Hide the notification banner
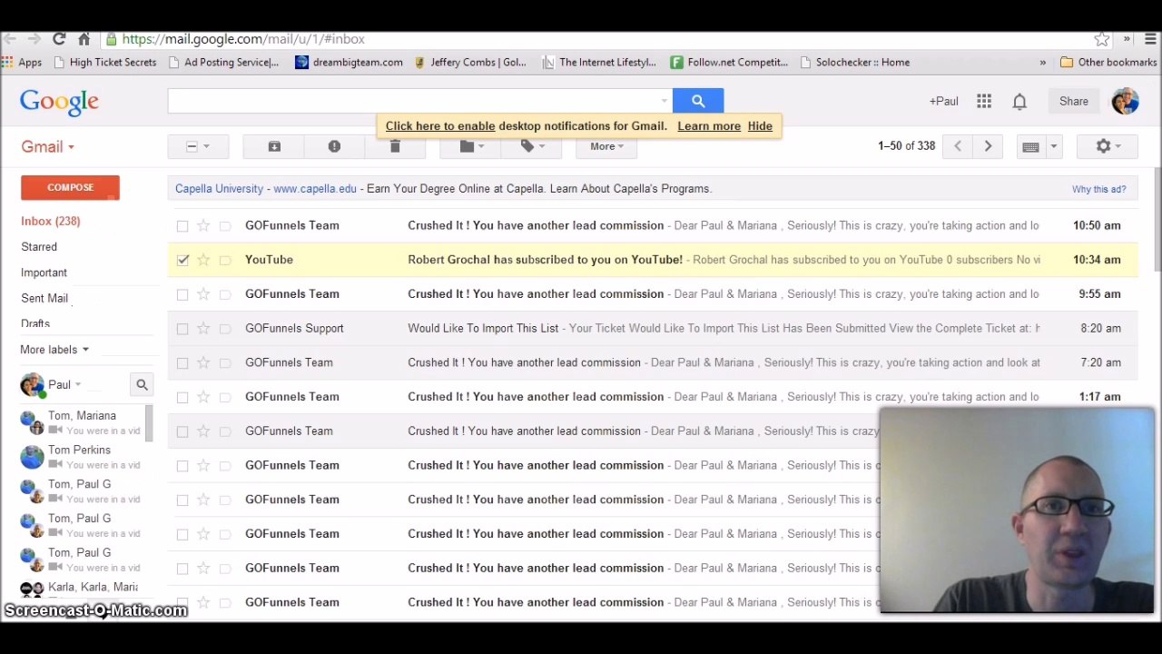Viewport: 1162px width, 654px height. click(x=760, y=126)
